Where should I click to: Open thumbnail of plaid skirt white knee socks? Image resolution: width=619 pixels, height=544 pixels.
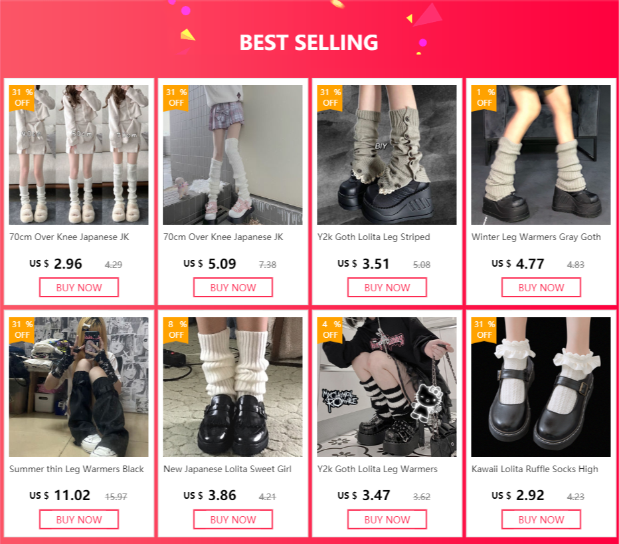[233, 155]
